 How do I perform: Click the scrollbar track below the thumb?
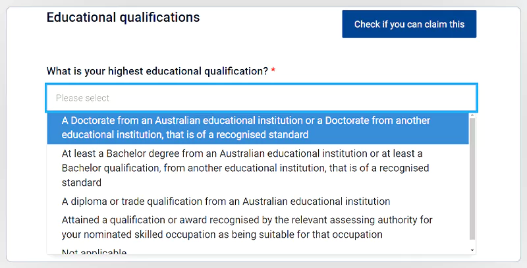tap(472, 244)
